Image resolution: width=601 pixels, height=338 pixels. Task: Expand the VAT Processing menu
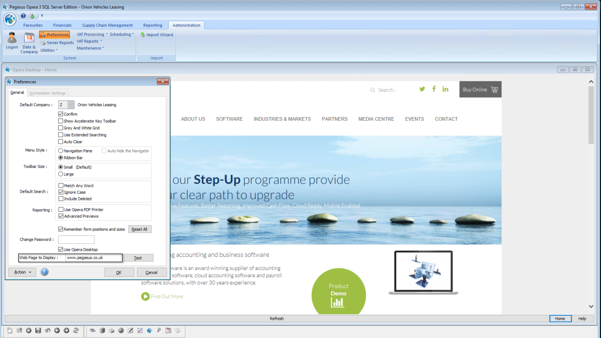pos(92,34)
